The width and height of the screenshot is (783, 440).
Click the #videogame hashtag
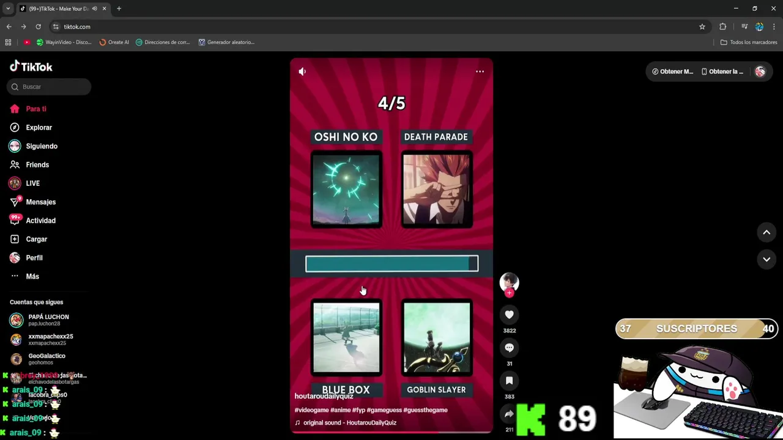point(311,410)
